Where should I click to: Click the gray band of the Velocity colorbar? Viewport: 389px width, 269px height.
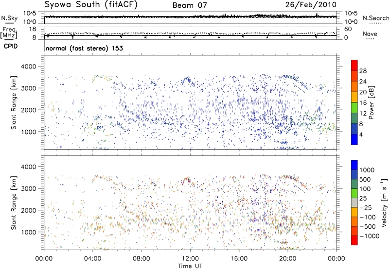click(354, 203)
